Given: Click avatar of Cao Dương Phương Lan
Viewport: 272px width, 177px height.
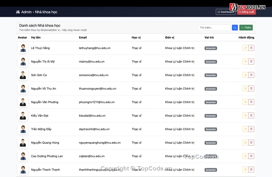Looking at the screenshot, I should point(23,156).
